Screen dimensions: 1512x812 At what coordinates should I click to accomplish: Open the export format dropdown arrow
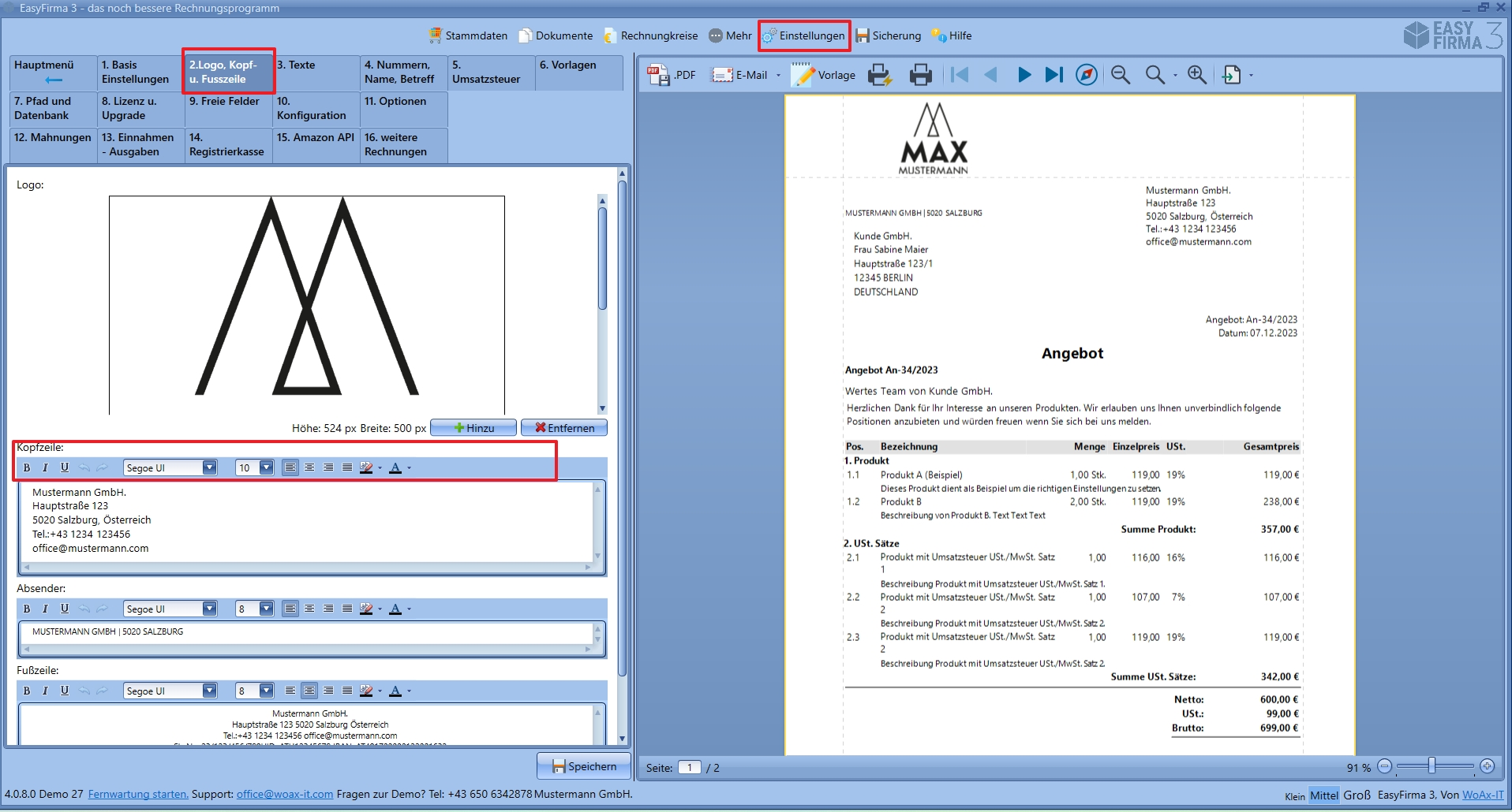pos(1251,76)
